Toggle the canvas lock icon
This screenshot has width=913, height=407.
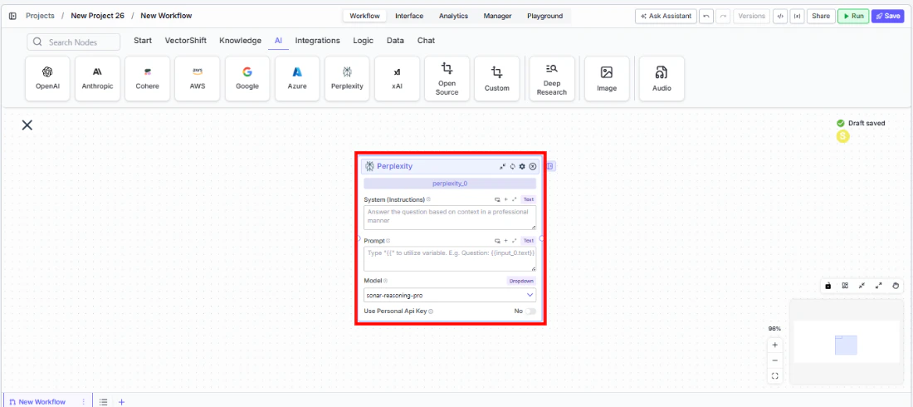pyautogui.click(x=828, y=285)
